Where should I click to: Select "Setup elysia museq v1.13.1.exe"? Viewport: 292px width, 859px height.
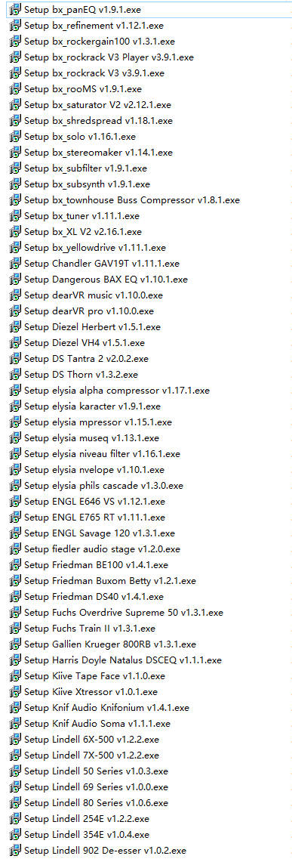(92, 438)
